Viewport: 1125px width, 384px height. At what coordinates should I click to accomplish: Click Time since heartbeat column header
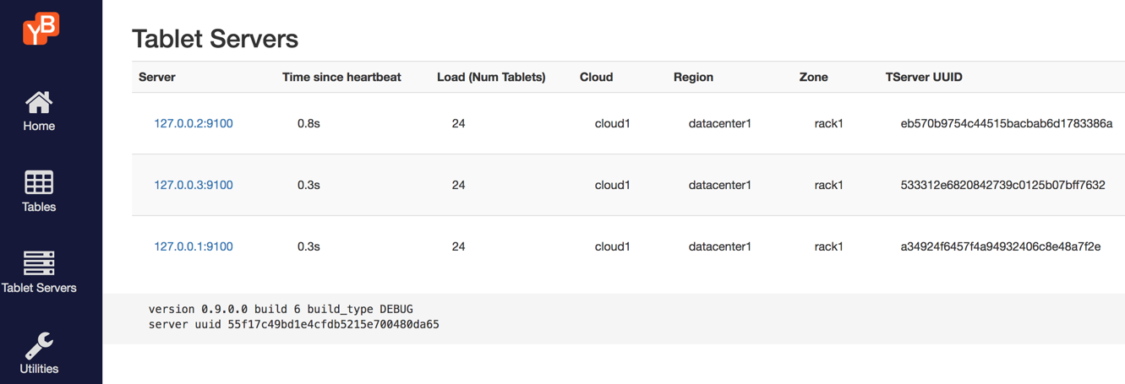pos(341,77)
